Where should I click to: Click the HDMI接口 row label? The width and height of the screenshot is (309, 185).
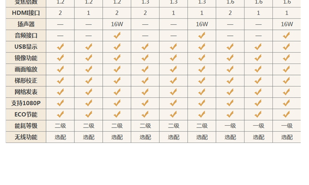click(x=26, y=13)
